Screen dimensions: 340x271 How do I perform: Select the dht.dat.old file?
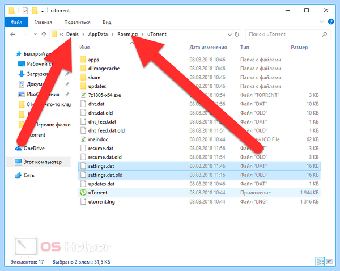(x=101, y=113)
